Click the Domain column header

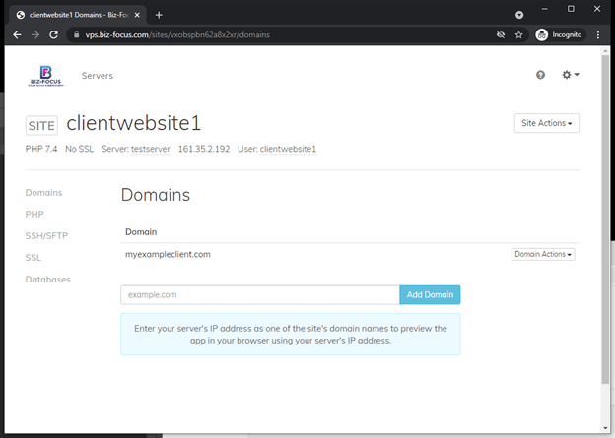[141, 232]
